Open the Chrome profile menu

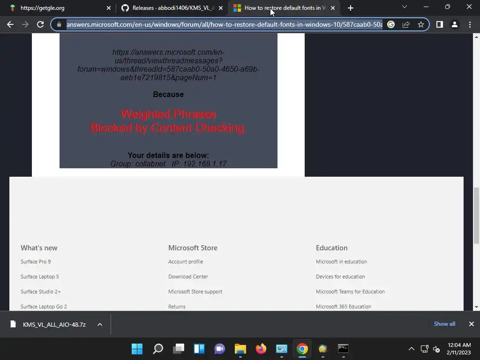click(x=455, y=24)
